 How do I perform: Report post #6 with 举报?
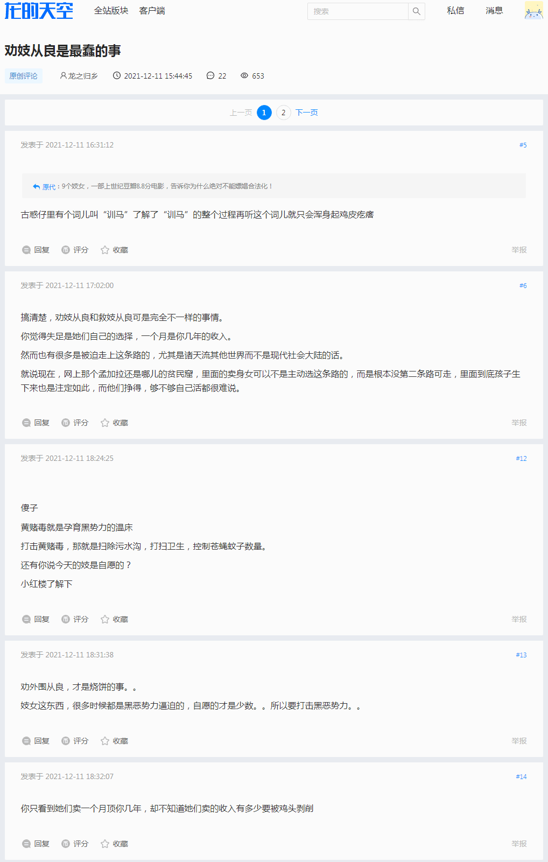pyautogui.click(x=519, y=423)
